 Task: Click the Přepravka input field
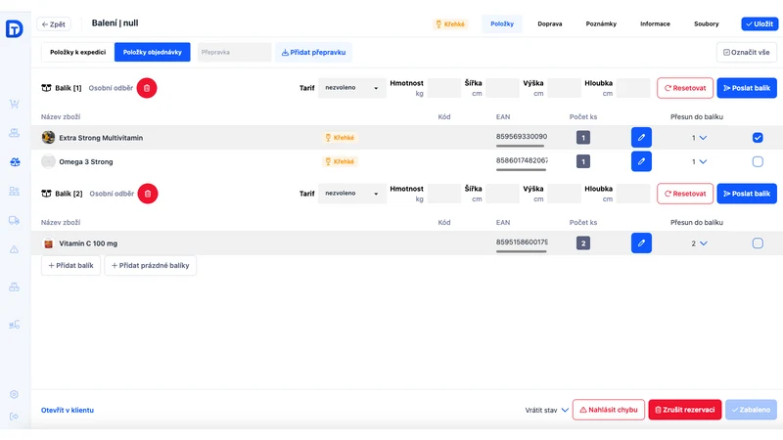click(234, 52)
